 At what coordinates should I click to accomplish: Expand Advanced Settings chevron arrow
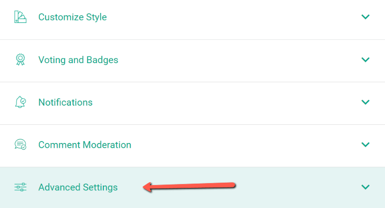(x=365, y=187)
